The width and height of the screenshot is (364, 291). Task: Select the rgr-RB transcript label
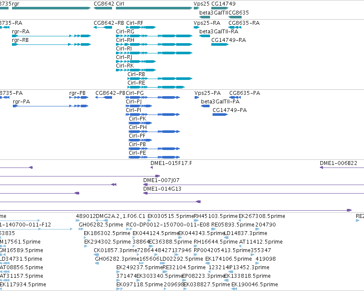pyautogui.click(x=21, y=40)
